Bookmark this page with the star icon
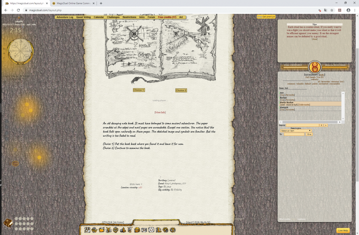Screen dimensions: 359x235 pos(332,10)
